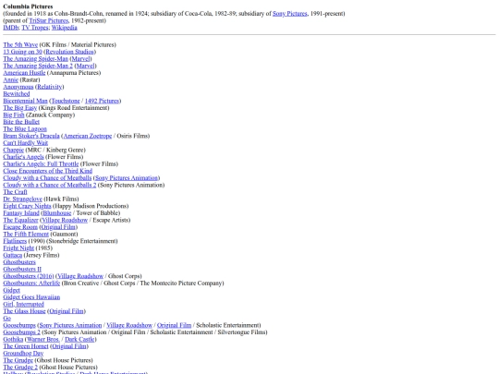Open Escape Room link
499x374 pixels.
click(20, 227)
